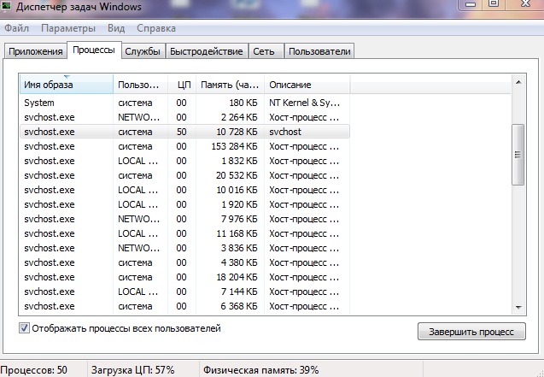
Task: Sort by Описание column header
Action: click(x=307, y=85)
